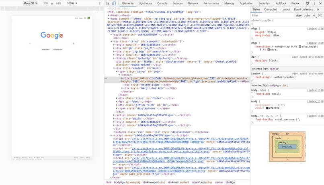
Task: Select span#body.ctr-p breadcrumb
Action: 202,182
